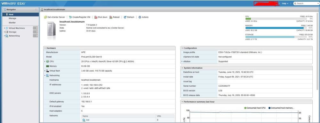Click the CPU usage bar
The image size is (320, 123).
click(276, 19)
